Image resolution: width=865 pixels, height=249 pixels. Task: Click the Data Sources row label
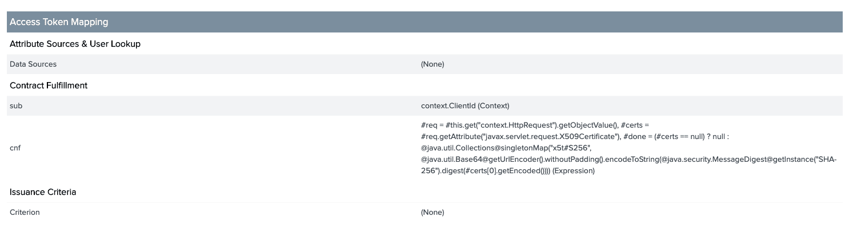(33, 64)
